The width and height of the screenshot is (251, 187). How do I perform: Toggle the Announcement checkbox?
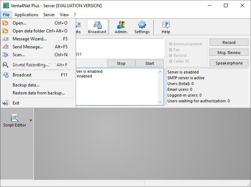171,44
